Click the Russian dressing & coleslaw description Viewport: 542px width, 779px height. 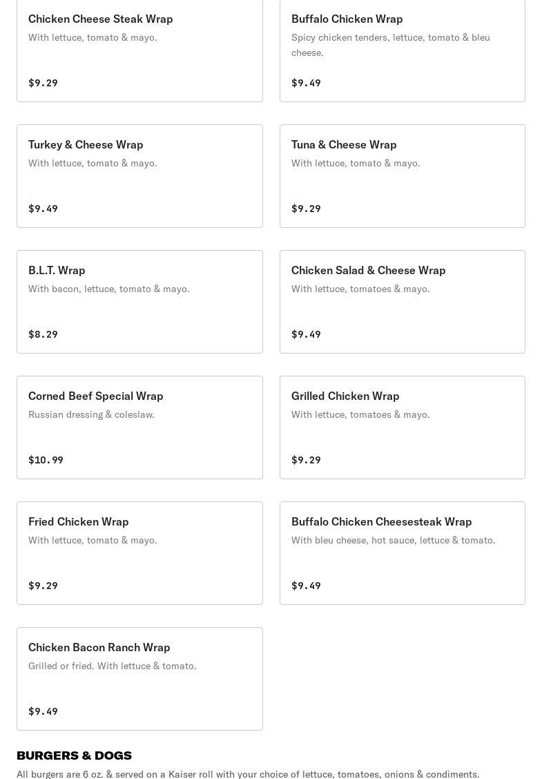(x=91, y=414)
